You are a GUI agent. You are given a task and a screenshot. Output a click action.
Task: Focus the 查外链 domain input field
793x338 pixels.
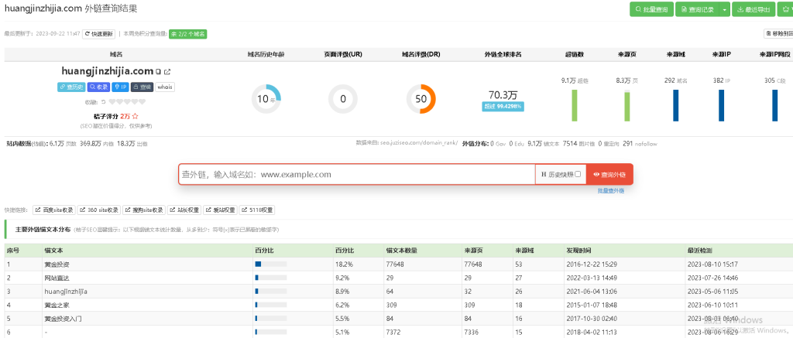click(356, 174)
